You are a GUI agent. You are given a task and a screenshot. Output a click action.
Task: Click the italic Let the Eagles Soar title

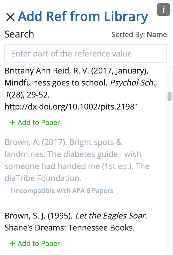click(110, 215)
